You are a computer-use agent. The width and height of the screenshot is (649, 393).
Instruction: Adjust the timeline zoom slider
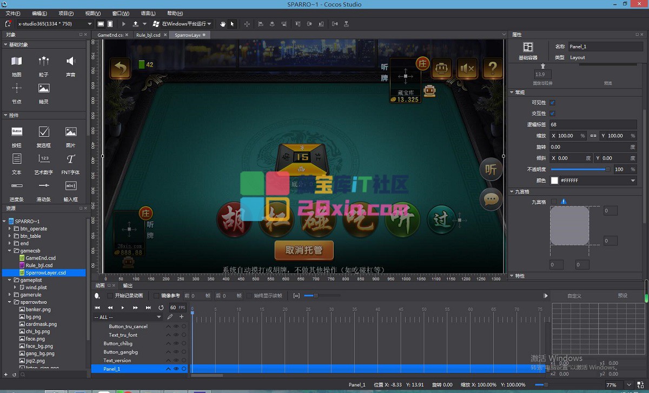tap(322, 296)
